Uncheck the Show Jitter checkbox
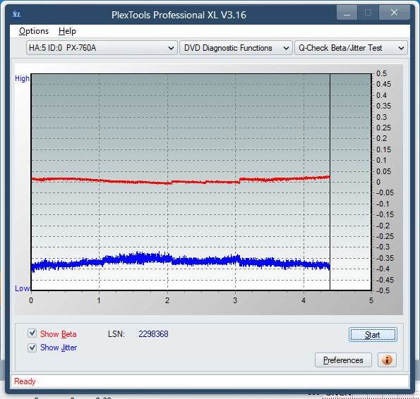420x399 pixels. [32, 348]
